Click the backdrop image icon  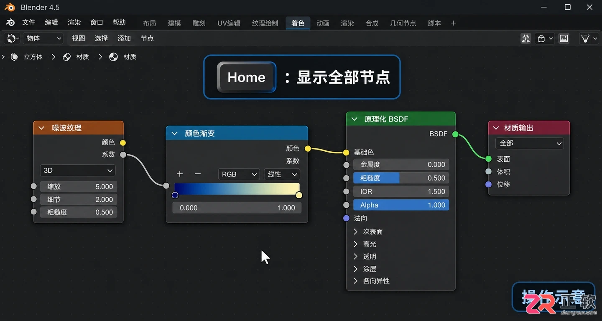pos(564,38)
